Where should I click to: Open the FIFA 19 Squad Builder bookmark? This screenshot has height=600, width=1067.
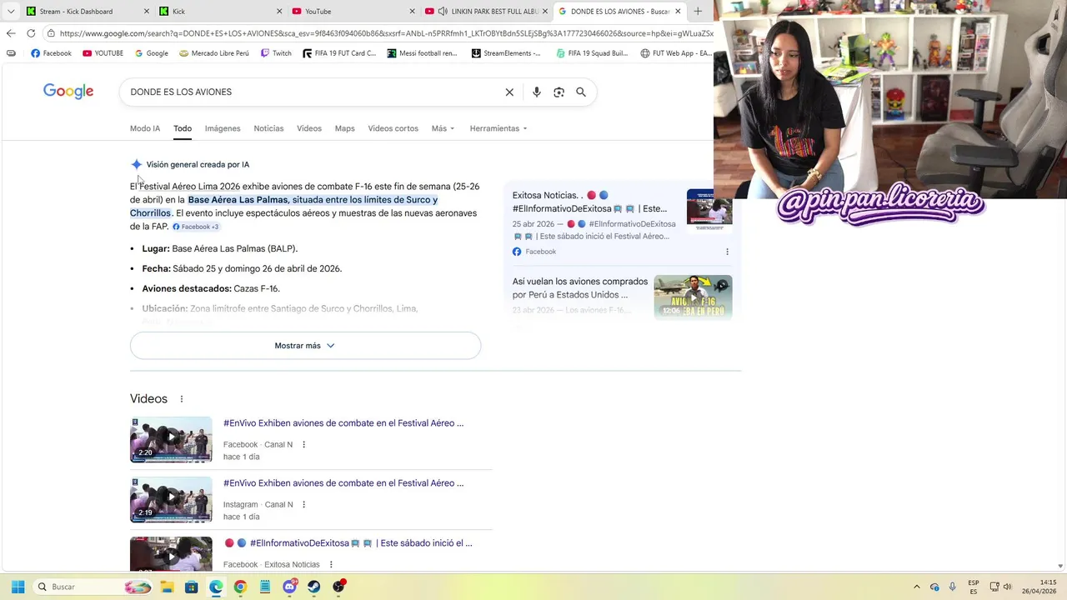click(x=593, y=53)
